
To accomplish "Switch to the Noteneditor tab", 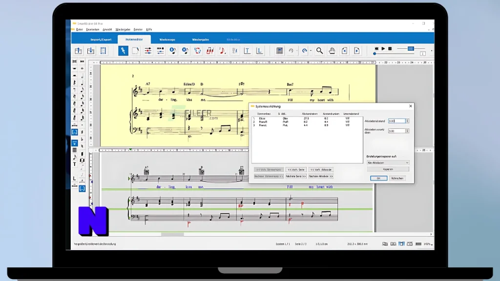I will point(134,40).
